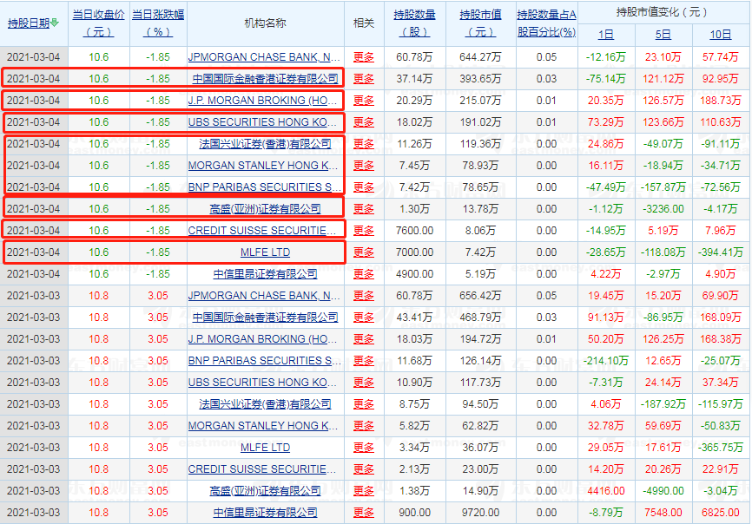Sort by 持股数量(股) column header
Image resolution: width=752 pixels, height=524 pixels.
tap(415, 23)
